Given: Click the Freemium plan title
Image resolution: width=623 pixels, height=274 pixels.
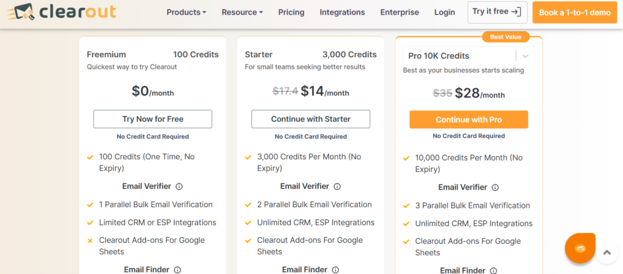Looking at the screenshot, I should point(106,55).
